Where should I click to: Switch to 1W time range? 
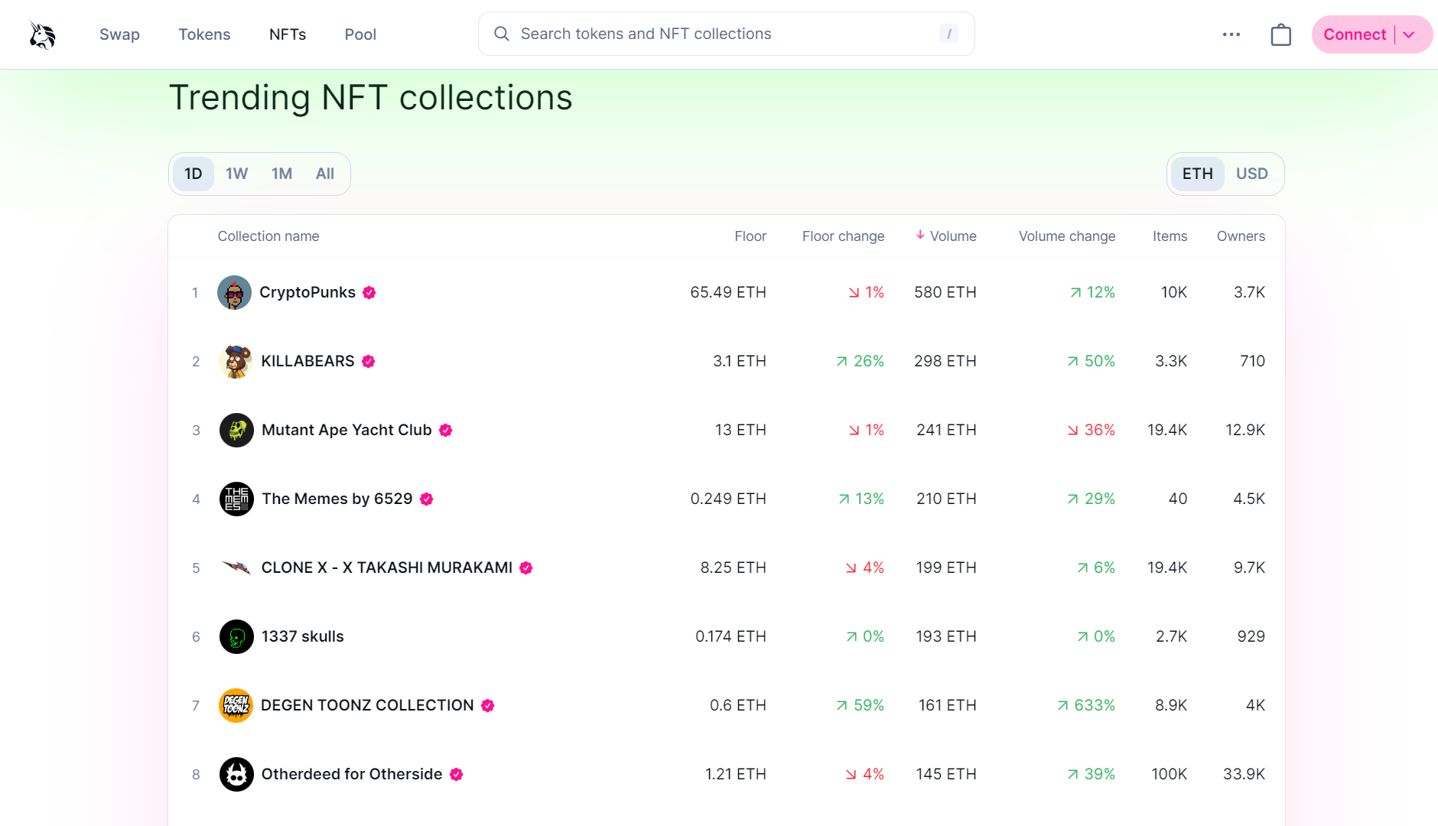[x=237, y=174]
